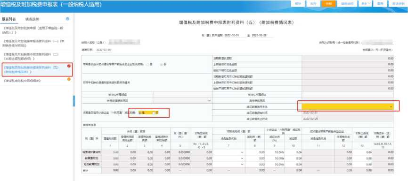This screenshot has width=408, height=181.
Task: Click the 税款所属期 start date 2022-02-01
Action: pyautogui.click(x=231, y=35)
